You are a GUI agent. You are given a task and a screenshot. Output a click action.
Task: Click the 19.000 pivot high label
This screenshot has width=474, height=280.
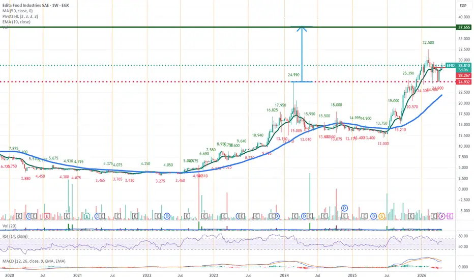pos(394,101)
